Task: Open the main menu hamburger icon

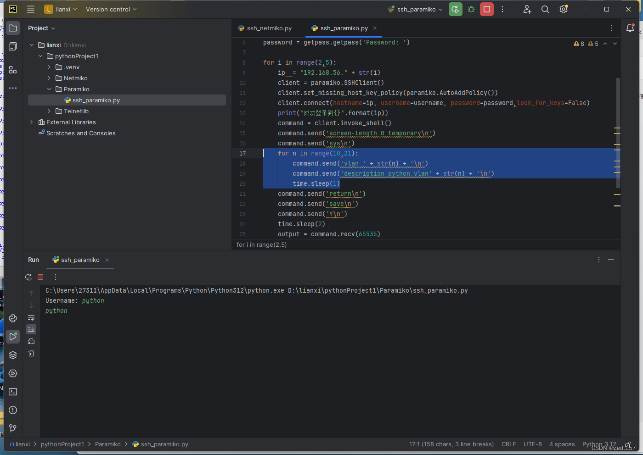Action: pos(30,9)
